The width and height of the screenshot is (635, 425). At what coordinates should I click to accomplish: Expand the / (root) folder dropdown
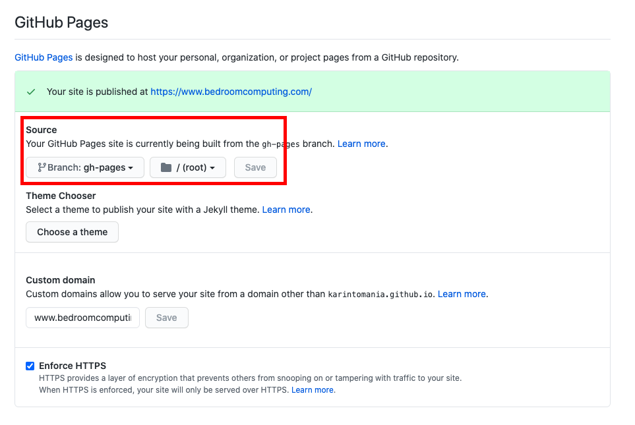tap(188, 167)
